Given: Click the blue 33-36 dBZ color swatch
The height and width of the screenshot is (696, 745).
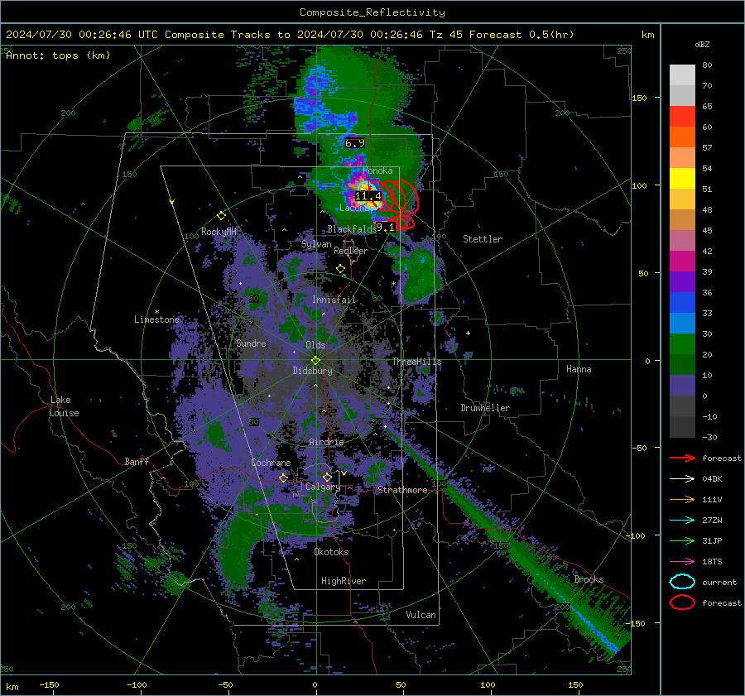Looking at the screenshot, I should (x=682, y=303).
